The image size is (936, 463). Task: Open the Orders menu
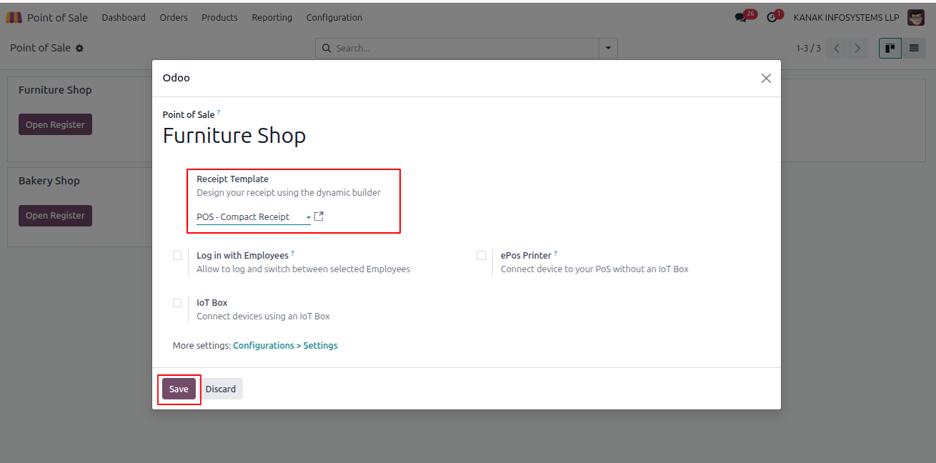[174, 18]
